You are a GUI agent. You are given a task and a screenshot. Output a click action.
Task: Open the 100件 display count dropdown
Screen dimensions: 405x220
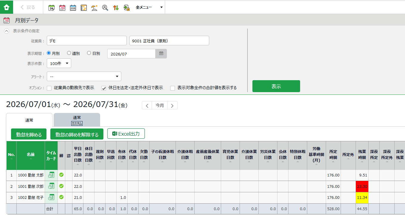(59, 63)
